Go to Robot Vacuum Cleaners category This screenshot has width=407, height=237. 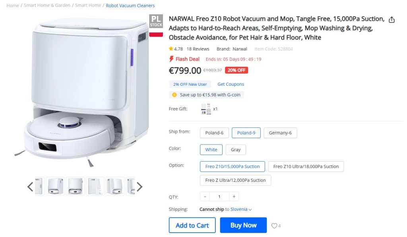coord(130,6)
